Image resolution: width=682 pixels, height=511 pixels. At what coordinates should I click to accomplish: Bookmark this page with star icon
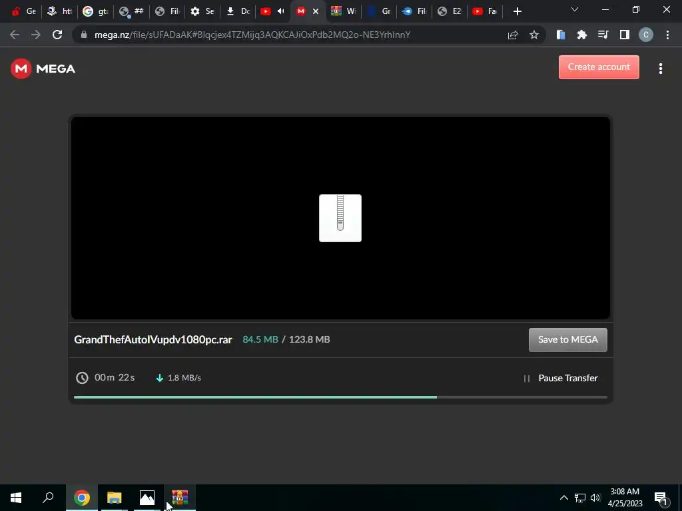pyautogui.click(x=534, y=35)
